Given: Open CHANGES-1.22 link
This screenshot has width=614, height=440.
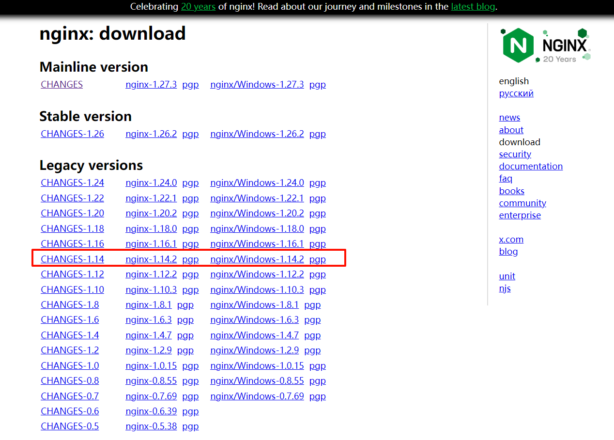Looking at the screenshot, I should [73, 198].
